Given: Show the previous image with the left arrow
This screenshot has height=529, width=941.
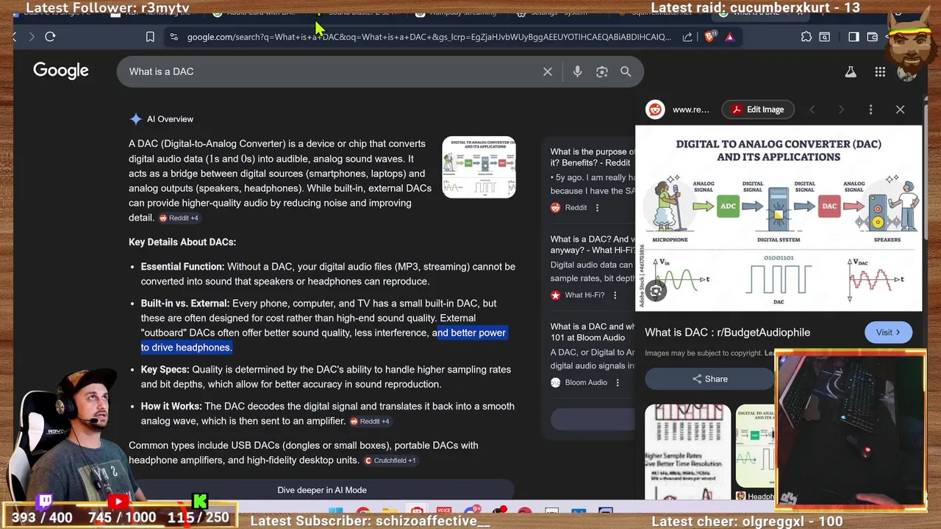Looking at the screenshot, I should 812,109.
